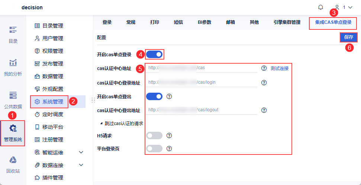Viewport: 361px width, 185px height.
Task: Expand the 数据连接 submenu
Action: point(81,165)
